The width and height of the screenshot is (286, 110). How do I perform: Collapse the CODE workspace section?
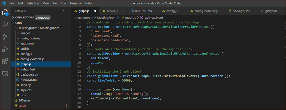(x=13, y=23)
